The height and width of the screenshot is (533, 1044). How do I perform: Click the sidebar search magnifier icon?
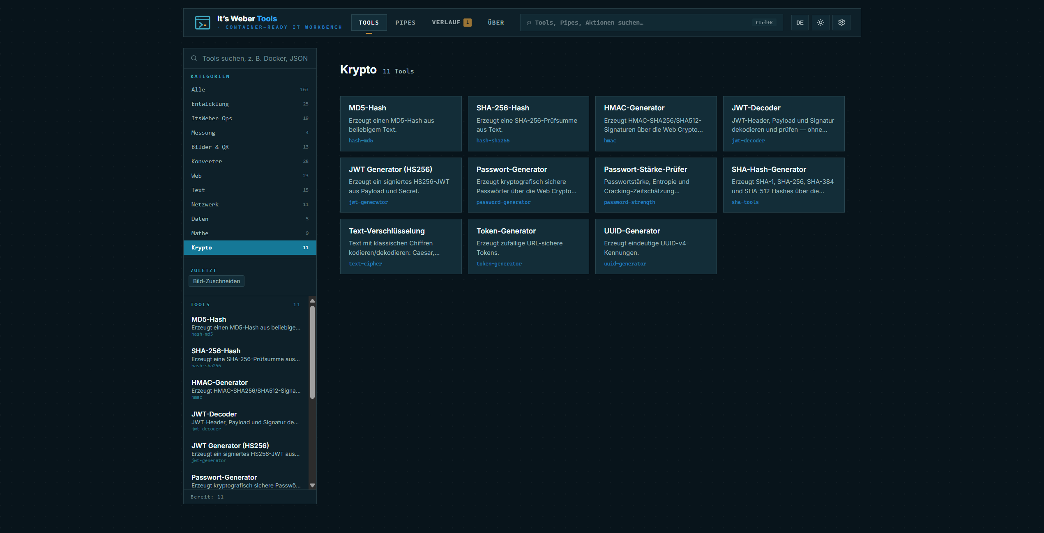point(194,58)
